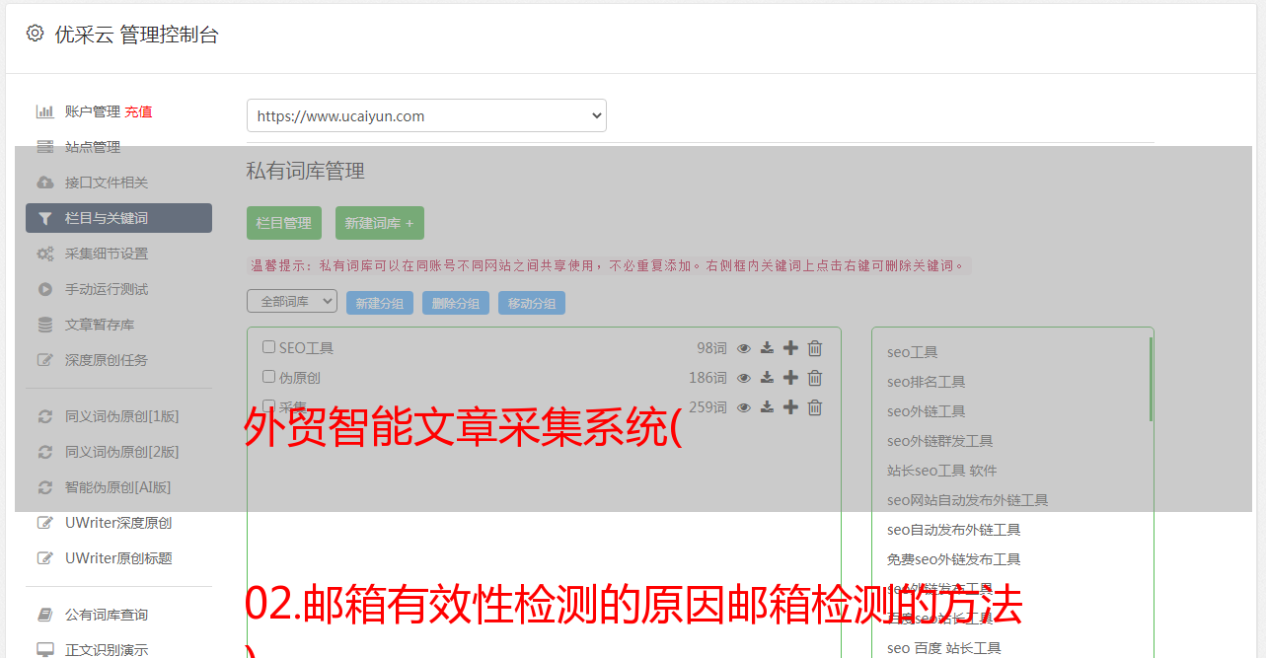View 伪原创 keywords via eye icon
The height and width of the screenshot is (658, 1266).
(x=744, y=378)
